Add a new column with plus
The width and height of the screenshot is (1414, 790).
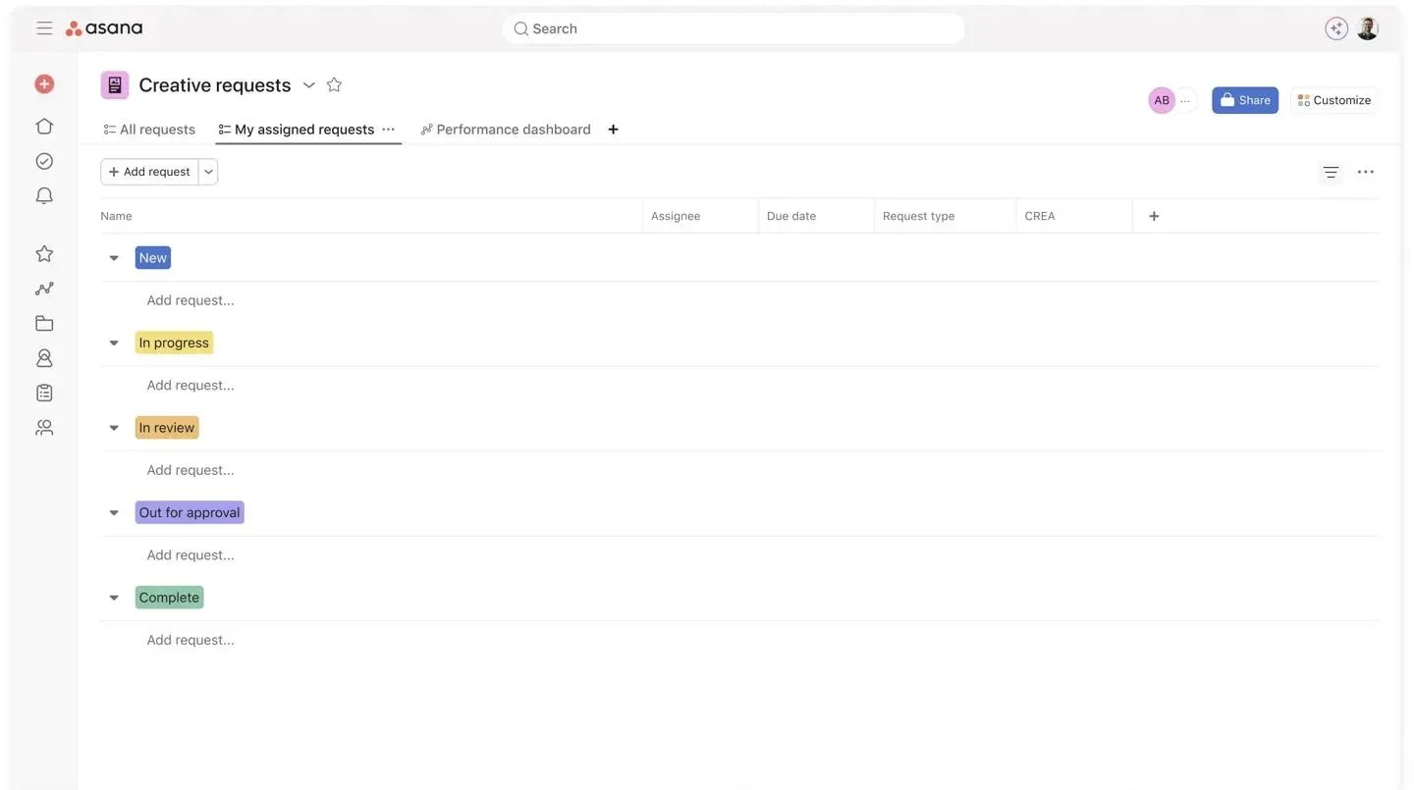1154,216
